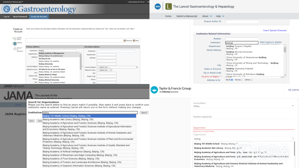Viewport: 299px width, 168px height.
Task: Click the blue 'em' Editorial Manager logo
Action: [158, 6]
